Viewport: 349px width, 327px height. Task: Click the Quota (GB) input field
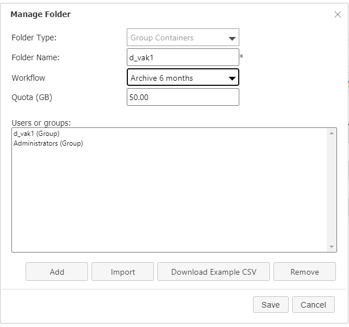182,97
